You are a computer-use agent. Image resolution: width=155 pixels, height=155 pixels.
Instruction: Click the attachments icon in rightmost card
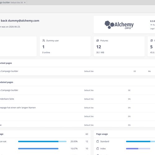point(152,41)
